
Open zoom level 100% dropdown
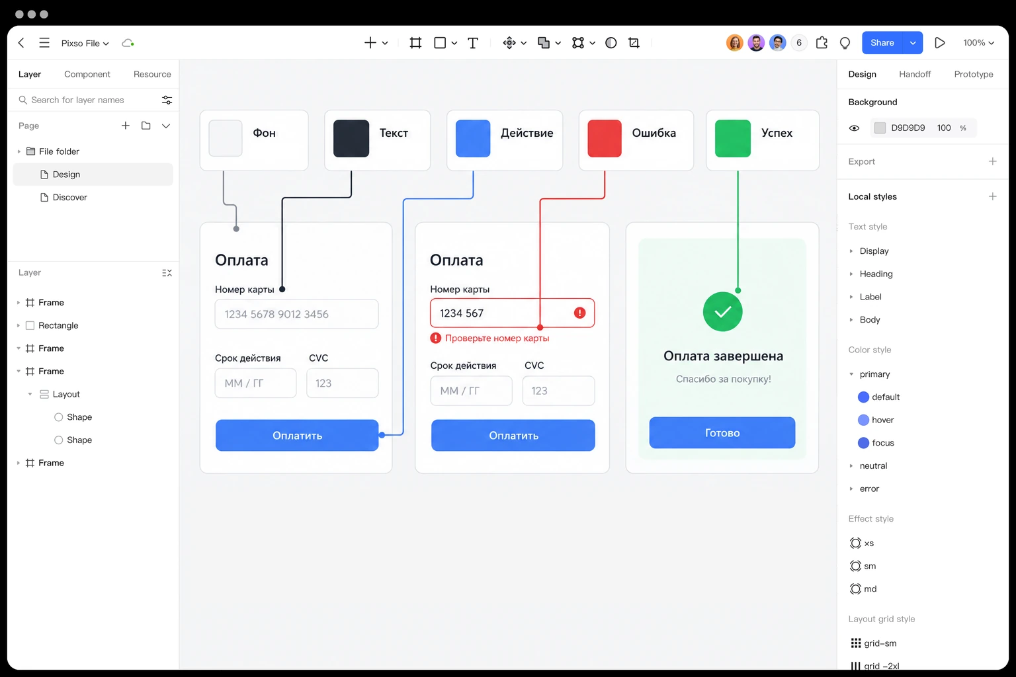click(978, 43)
